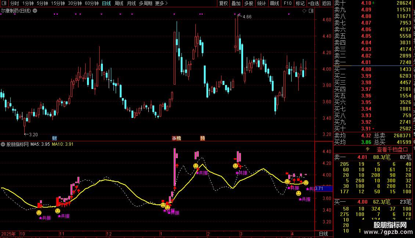Switch to the 周线 weekly tab

(x=119, y=3)
